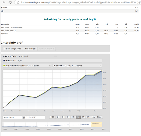Image resolution: width=141 pixels, height=136 pixels.
Task: Select the 10Å period button
Action: [93, 117]
